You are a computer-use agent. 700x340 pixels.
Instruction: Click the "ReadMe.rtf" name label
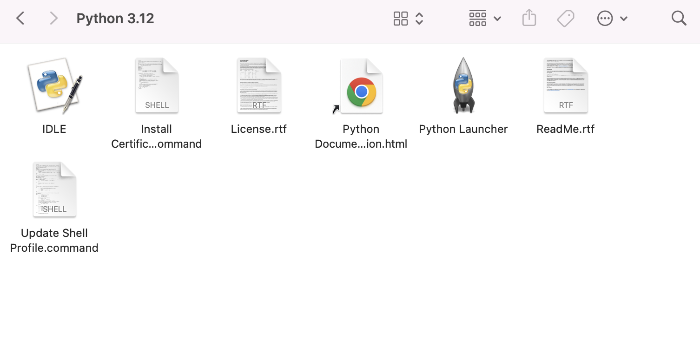point(566,129)
